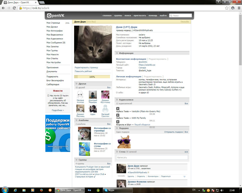Open the kitten profile avatar photo
The width and height of the screenshot is (242, 193).
coord(93,45)
